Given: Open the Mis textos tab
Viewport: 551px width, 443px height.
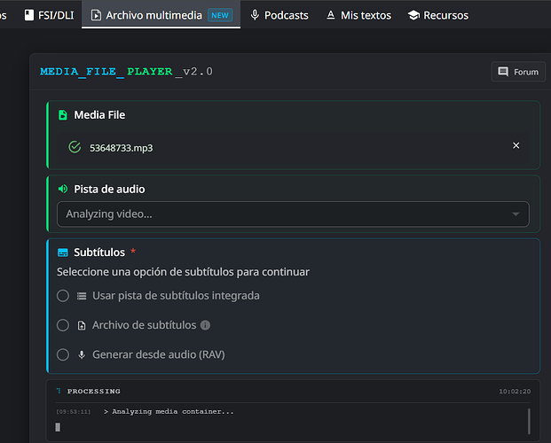Looking at the screenshot, I should (x=359, y=15).
